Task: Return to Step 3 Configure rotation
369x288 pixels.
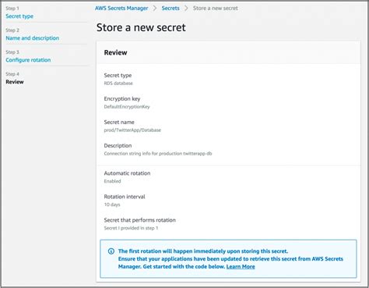Action: click(28, 60)
